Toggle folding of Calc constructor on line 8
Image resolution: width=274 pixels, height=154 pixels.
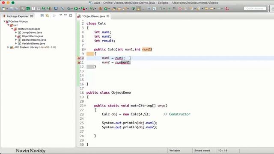(x=85, y=50)
